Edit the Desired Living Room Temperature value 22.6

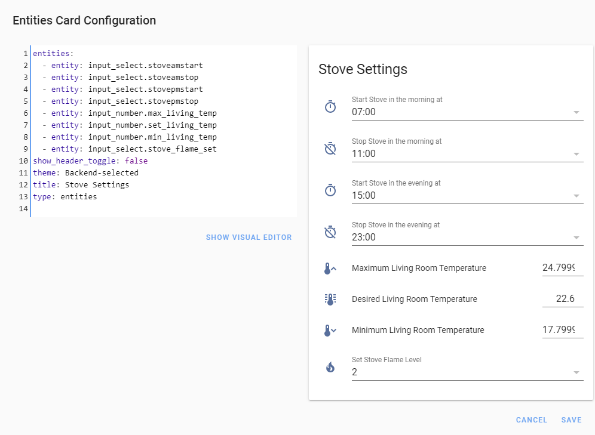tap(563, 299)
